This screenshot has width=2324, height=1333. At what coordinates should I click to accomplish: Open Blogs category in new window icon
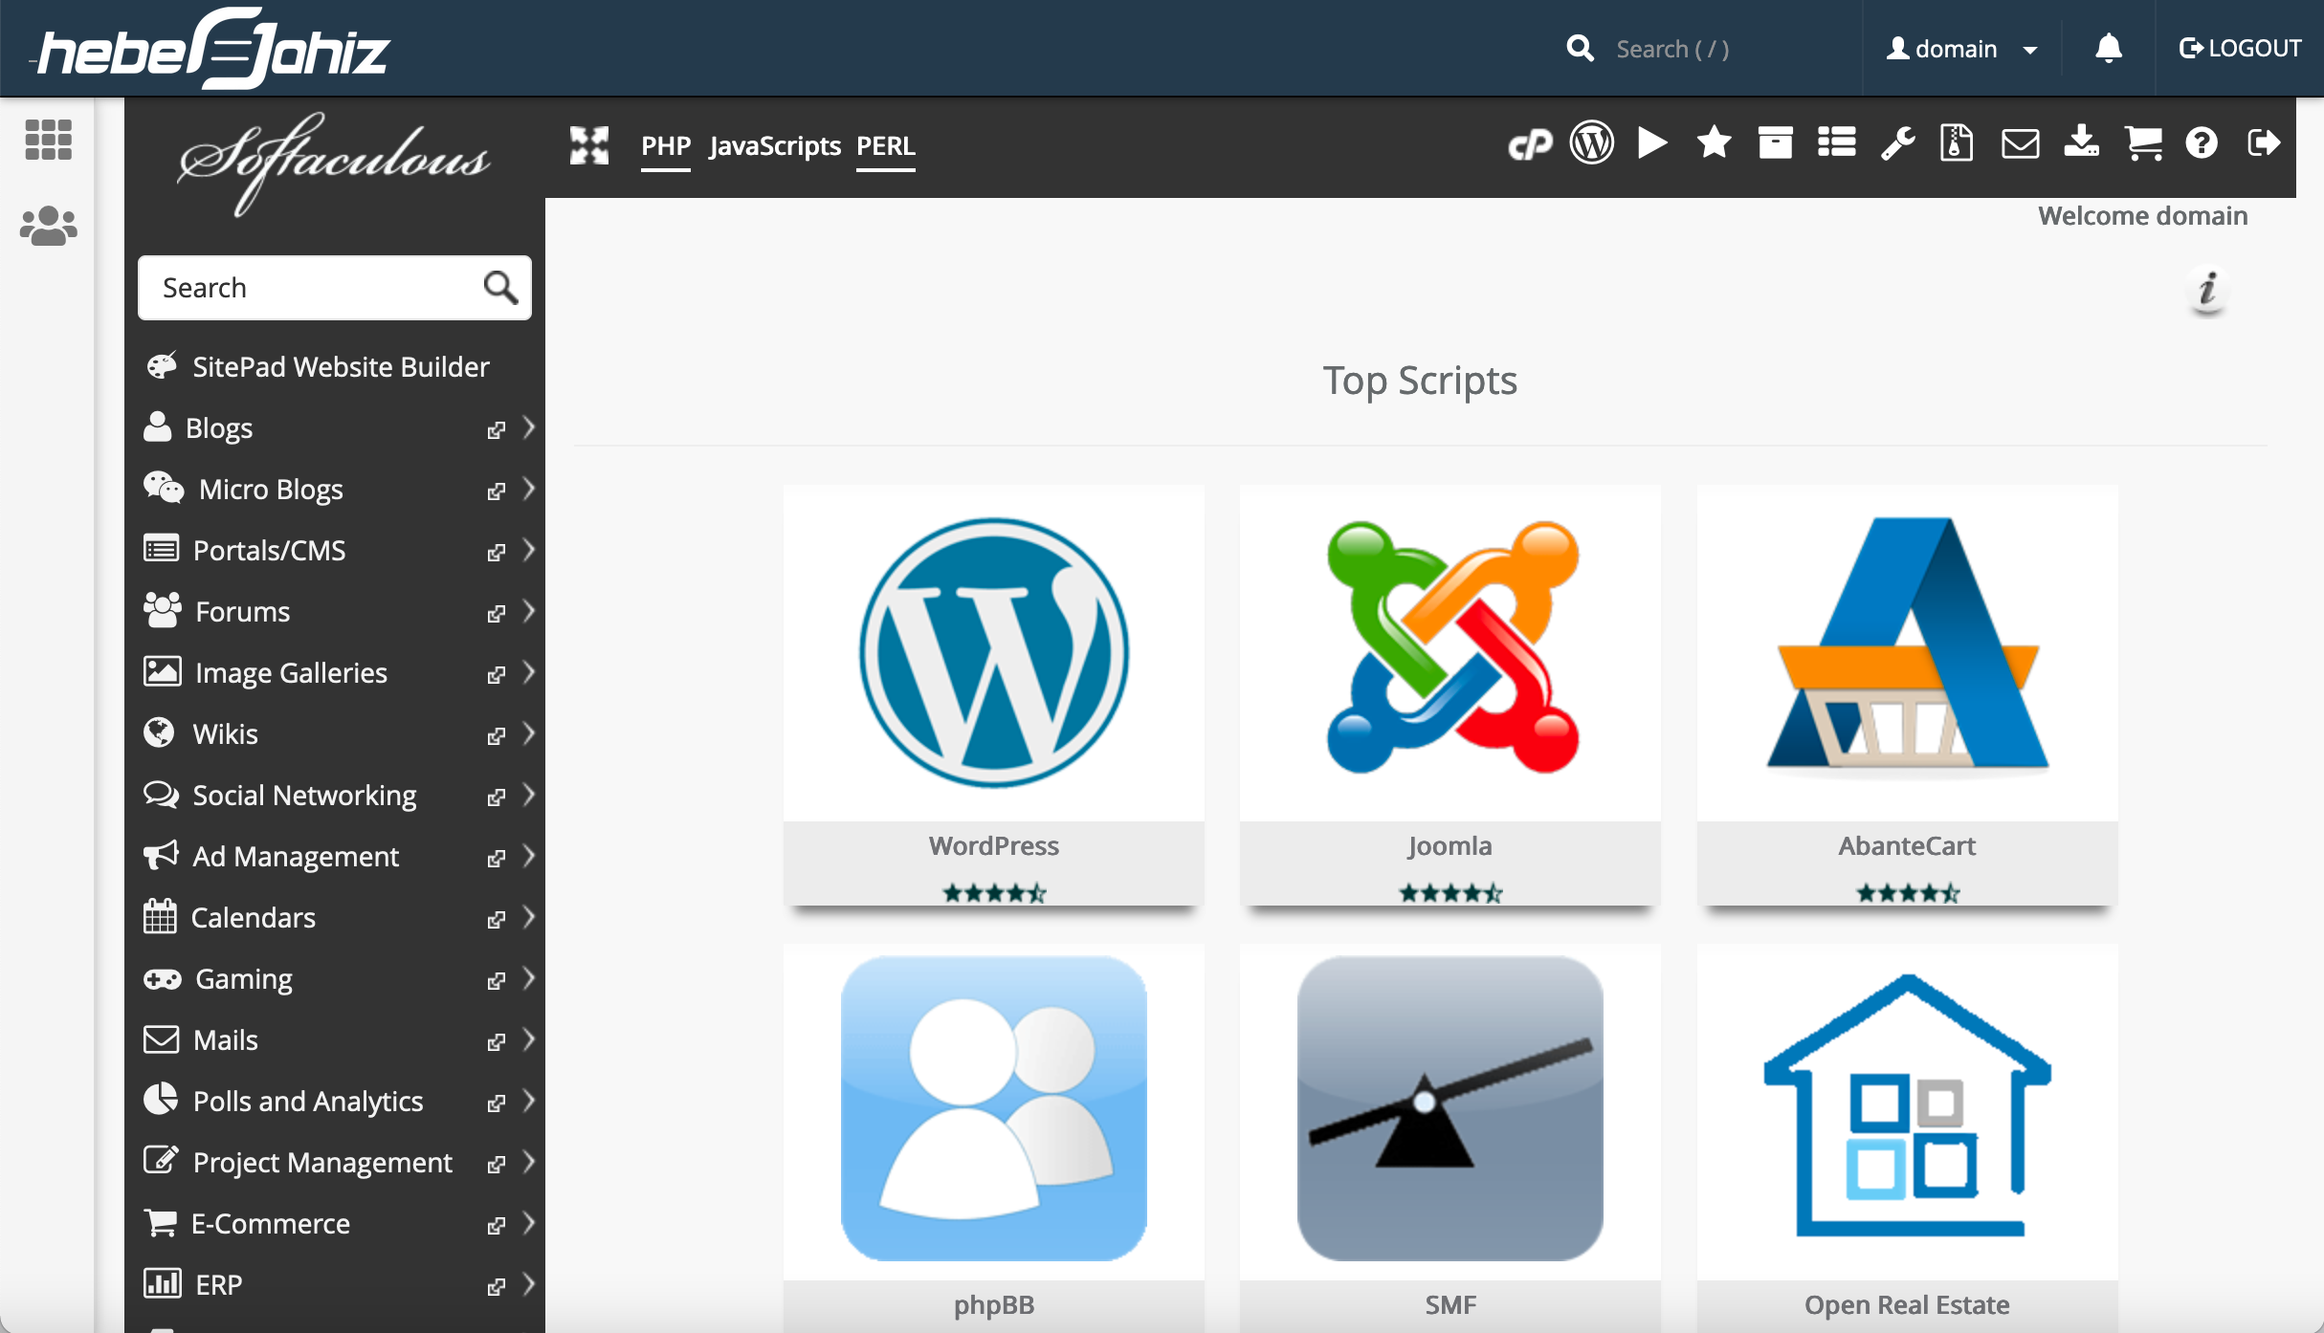496,429
